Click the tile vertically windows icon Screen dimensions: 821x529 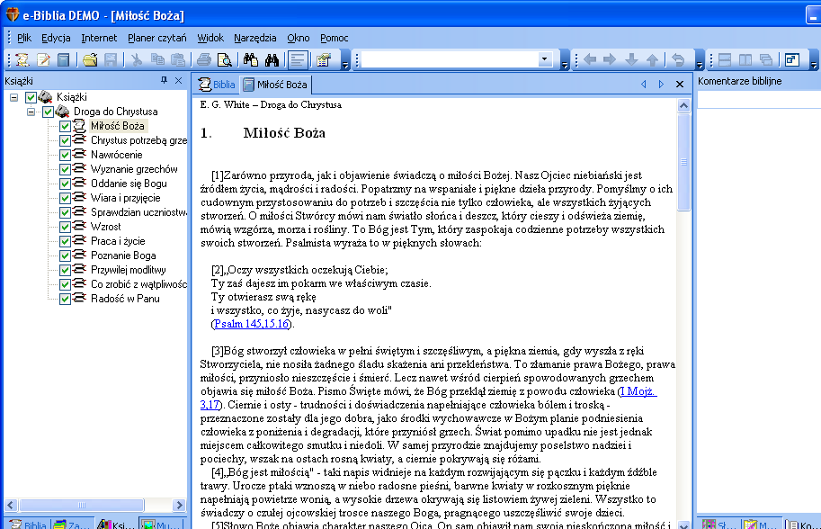tap(745, 59)
